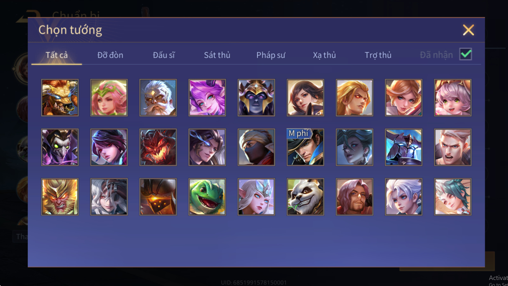The width and height of the screenshot is (508, 286).
Task: Filter by Sát thủ tab
Action: [217, 55]
